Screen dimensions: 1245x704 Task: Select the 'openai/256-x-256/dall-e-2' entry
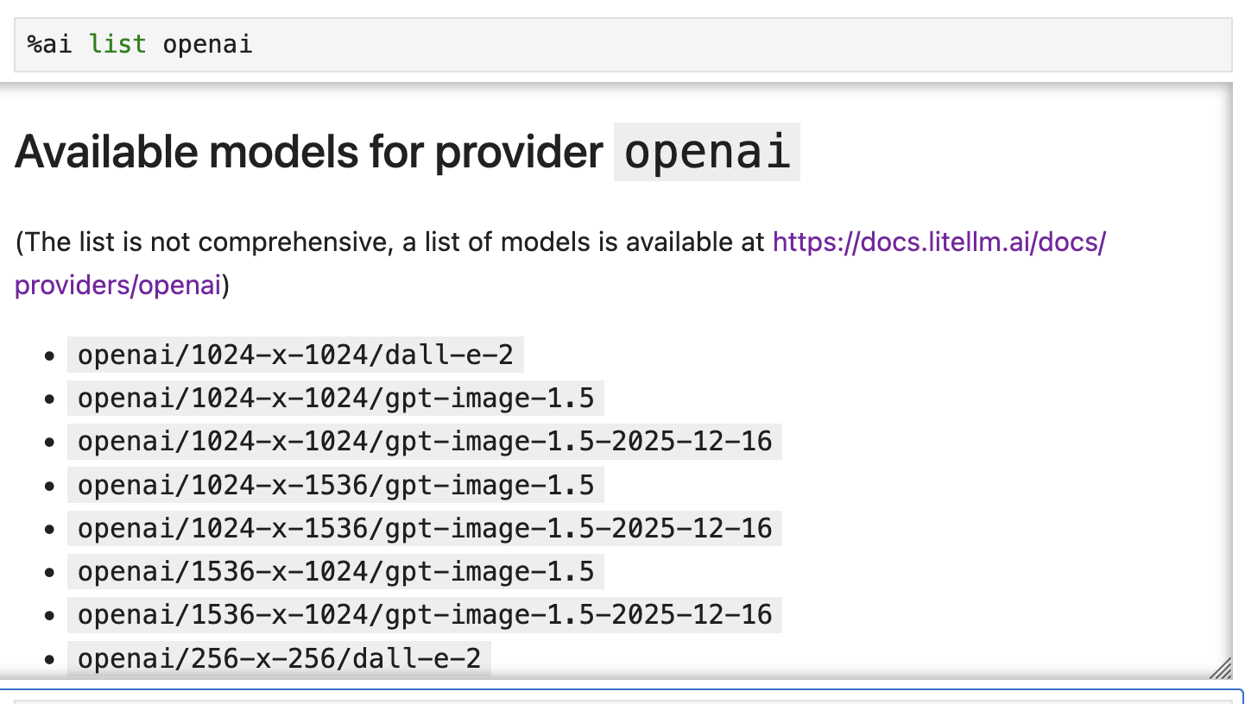tap(279, 658)
